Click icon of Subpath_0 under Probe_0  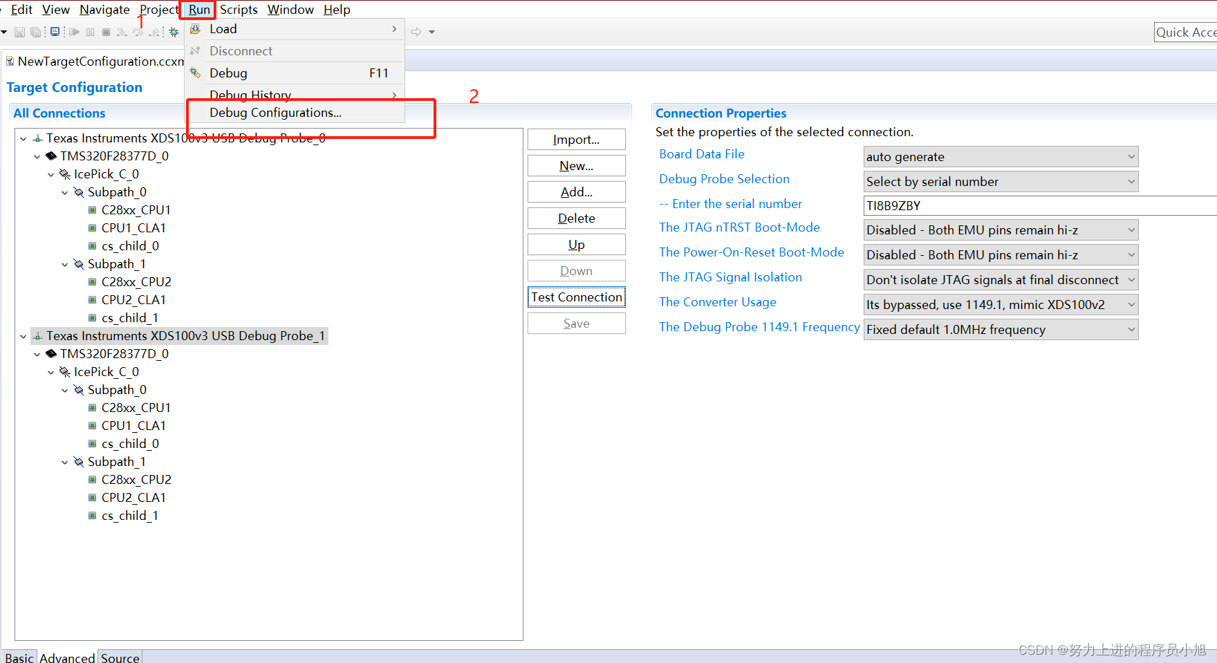pos(79,192)
